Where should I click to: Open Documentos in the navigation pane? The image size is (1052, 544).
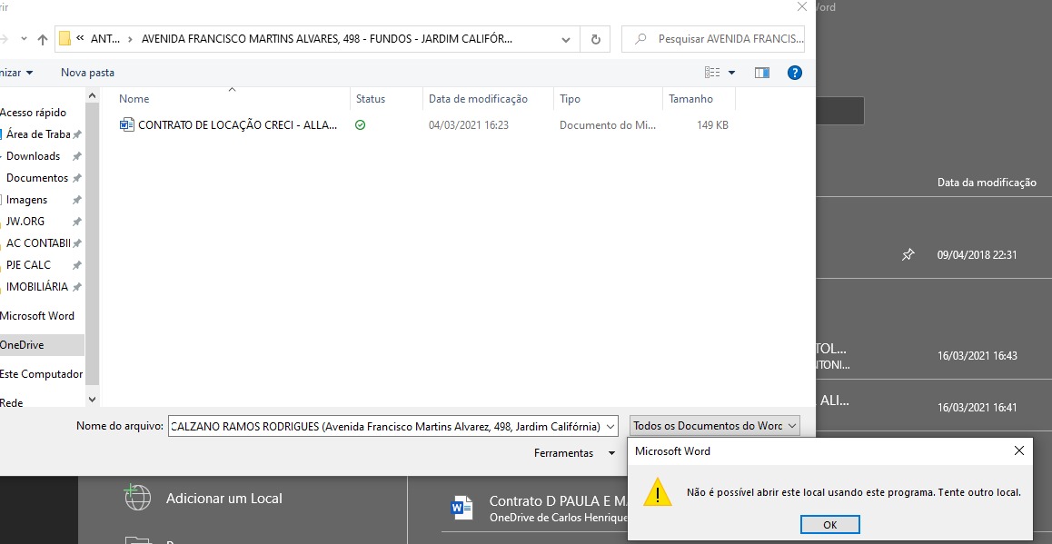click(x=37, y=178)
